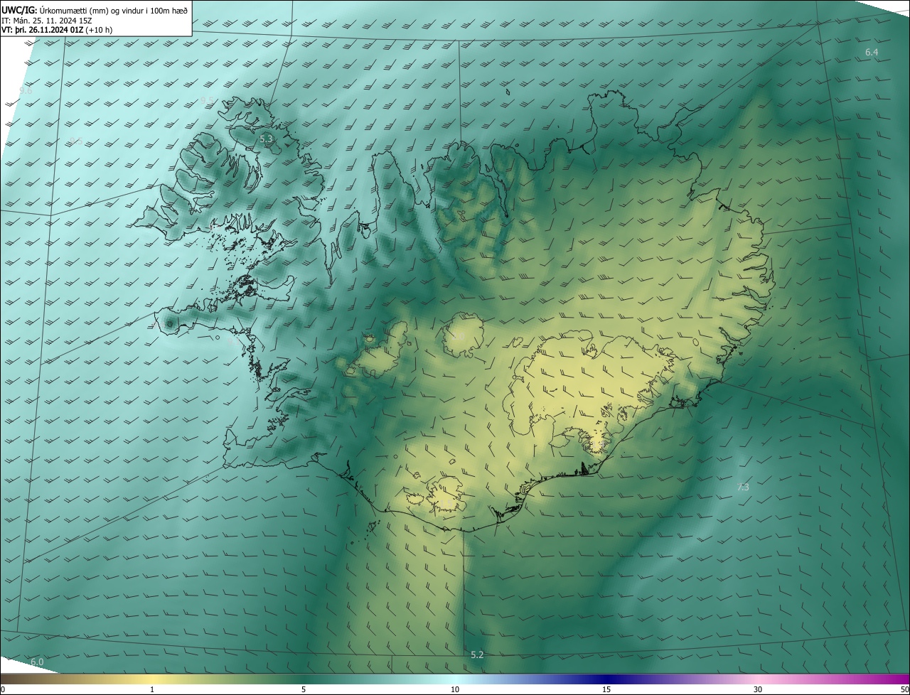Viewport: 910px width, 695px height.
Task: Click the 'VT: Þri. 26.11.2024 01Z (+10 h)' line
Action: click(57, 30)
